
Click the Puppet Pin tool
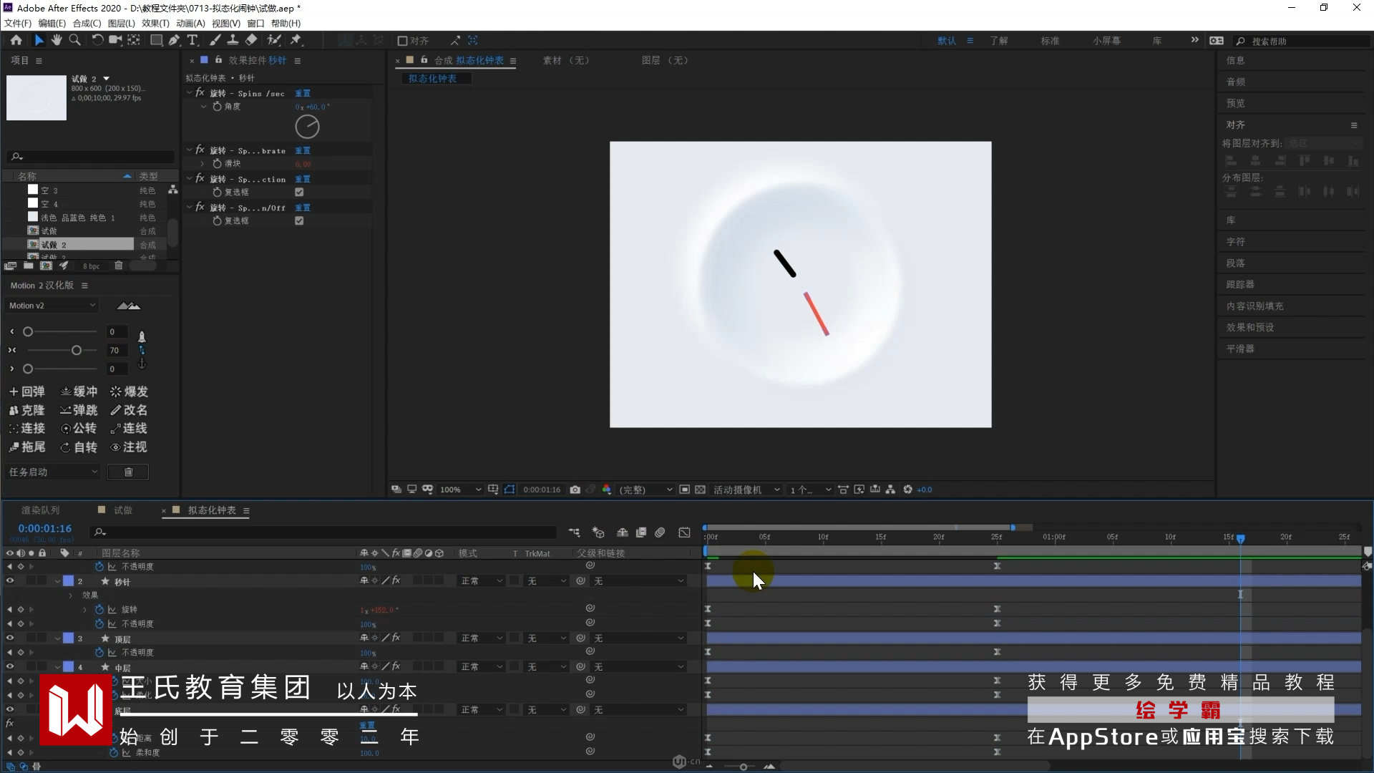(296, 40)
